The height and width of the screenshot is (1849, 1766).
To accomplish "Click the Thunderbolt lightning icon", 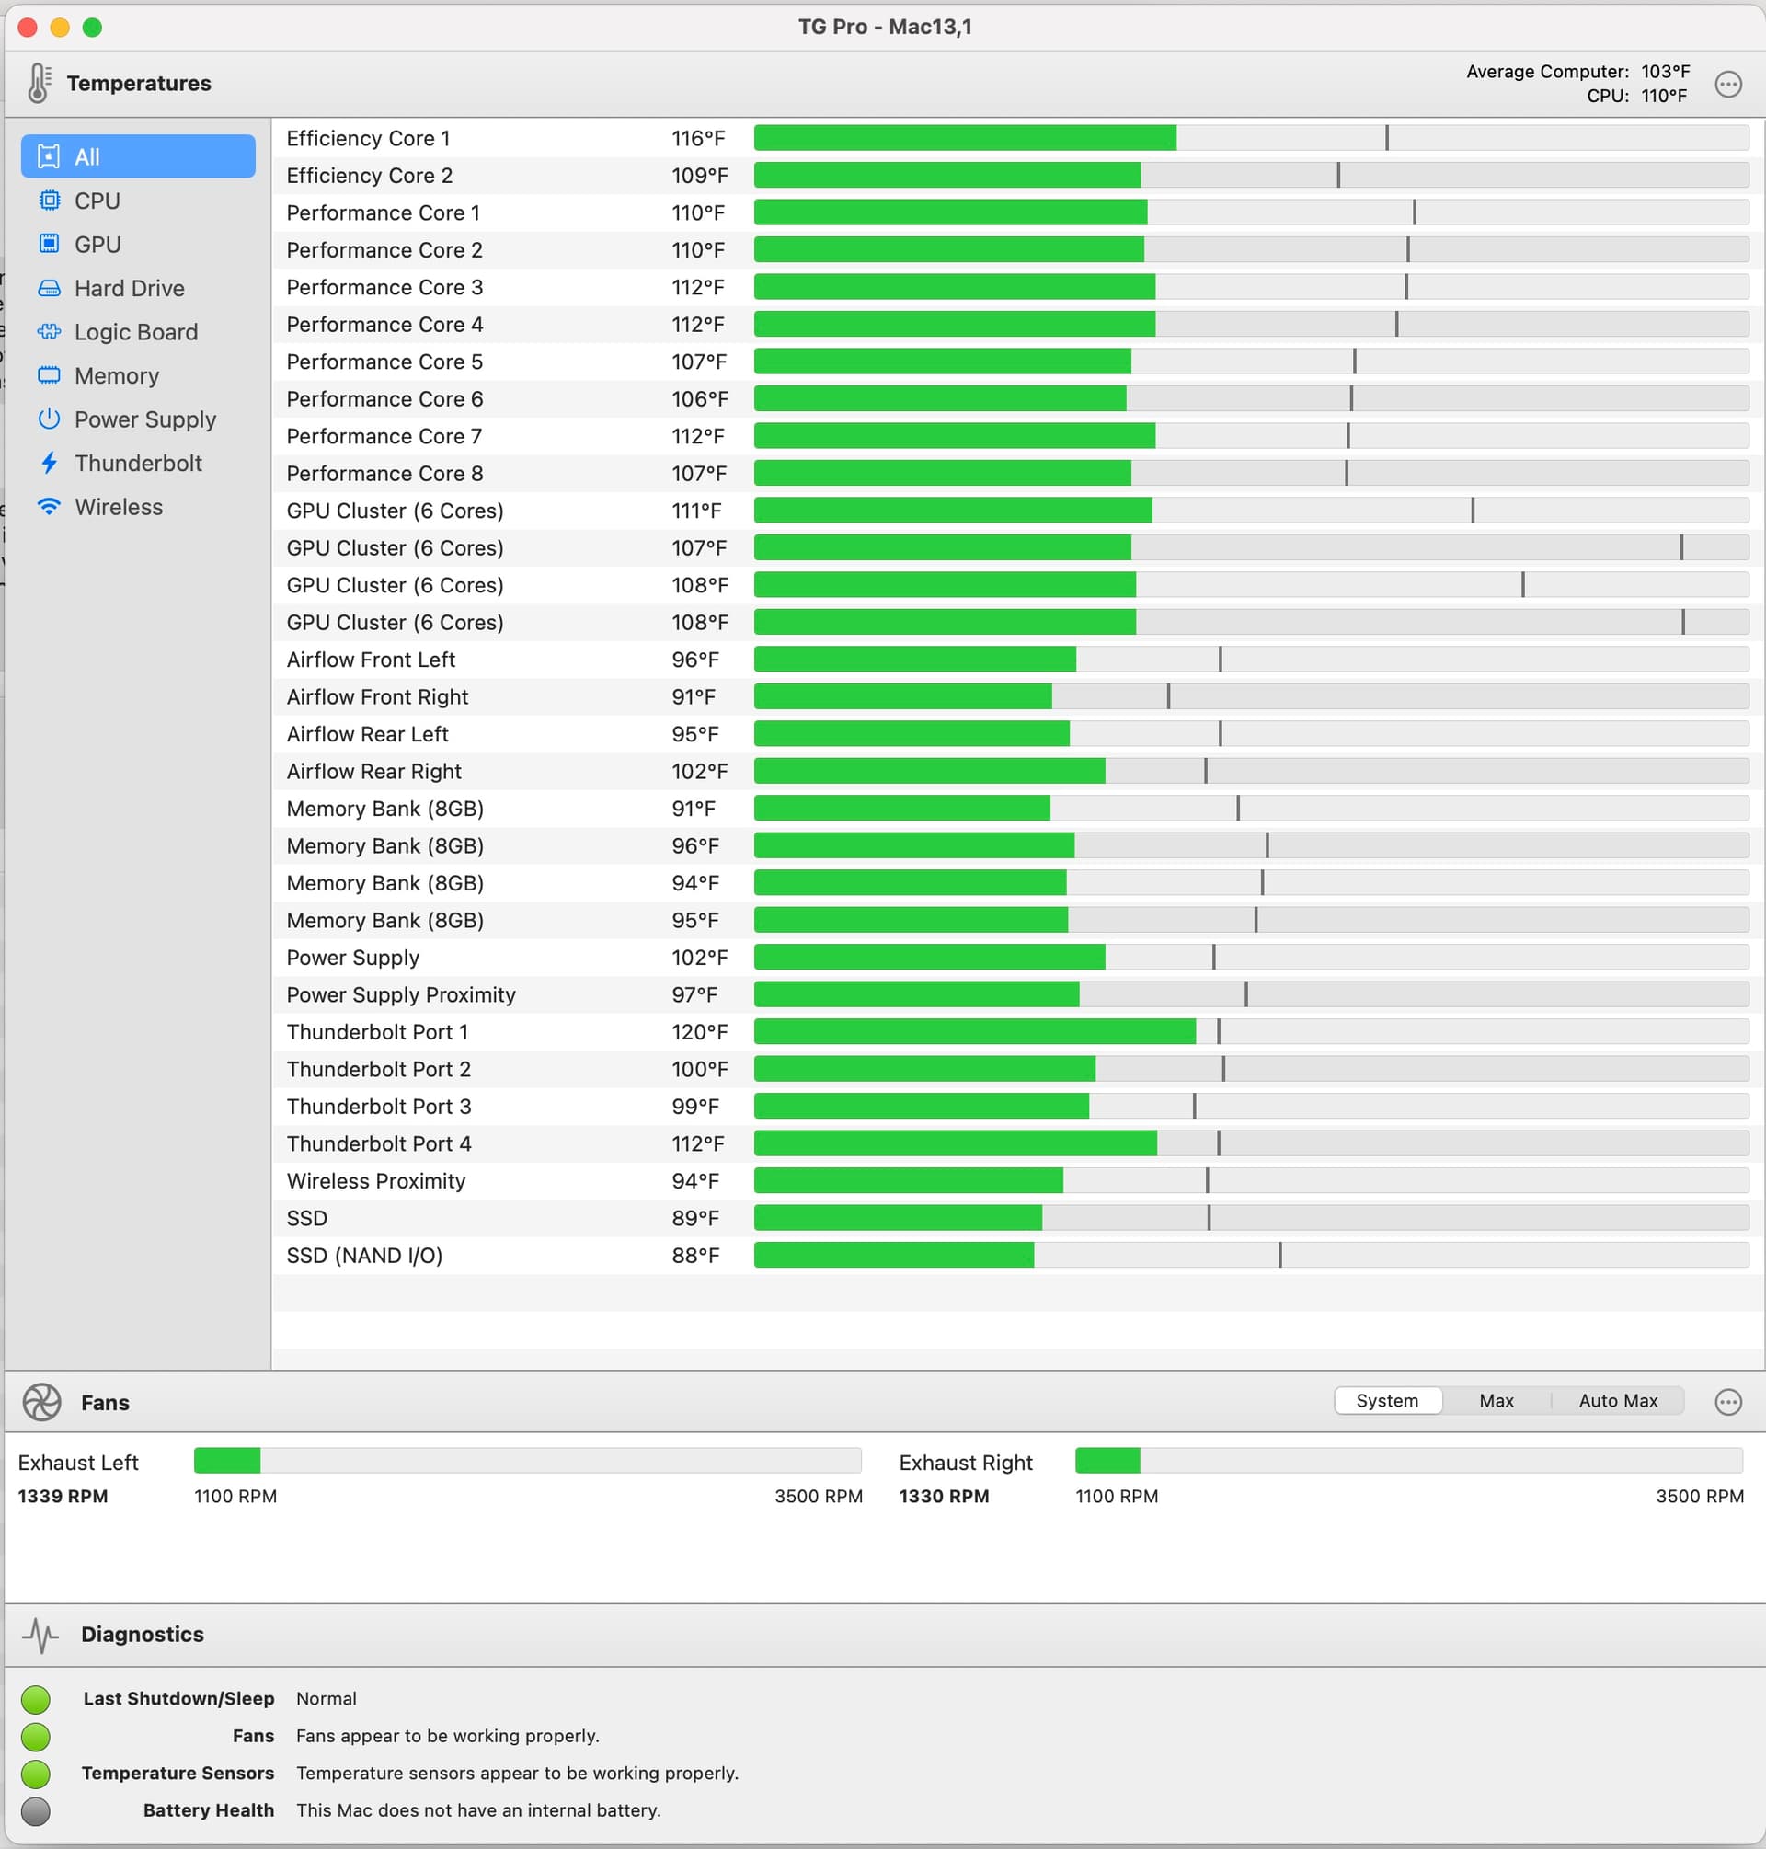I will point(49,464).
